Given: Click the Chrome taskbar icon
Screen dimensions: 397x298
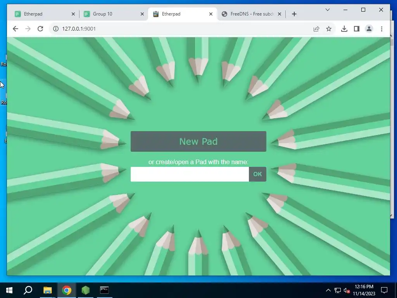Looking at the screenshot, I should click(67, 290).
